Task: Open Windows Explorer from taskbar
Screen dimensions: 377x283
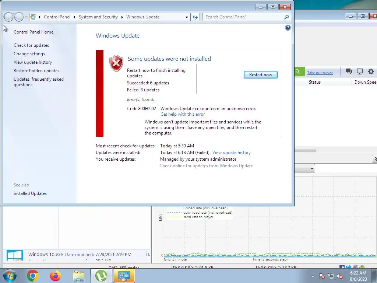Action: tap(78, 276)
